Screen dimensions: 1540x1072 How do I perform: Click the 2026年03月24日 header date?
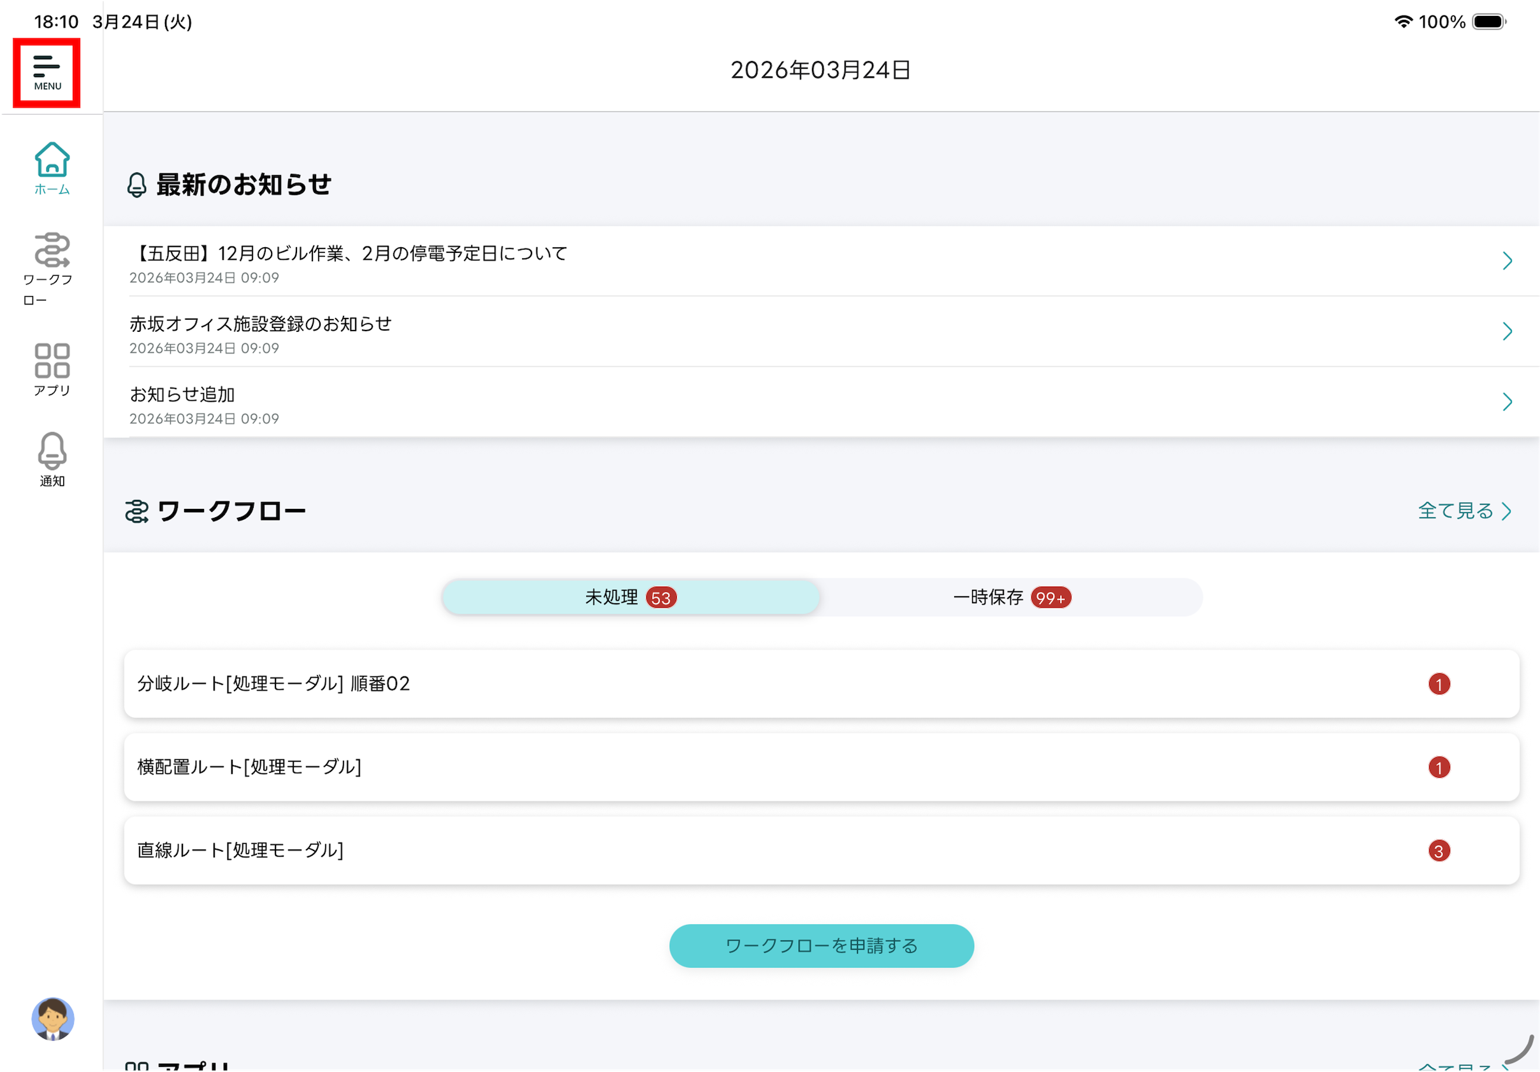820,69
